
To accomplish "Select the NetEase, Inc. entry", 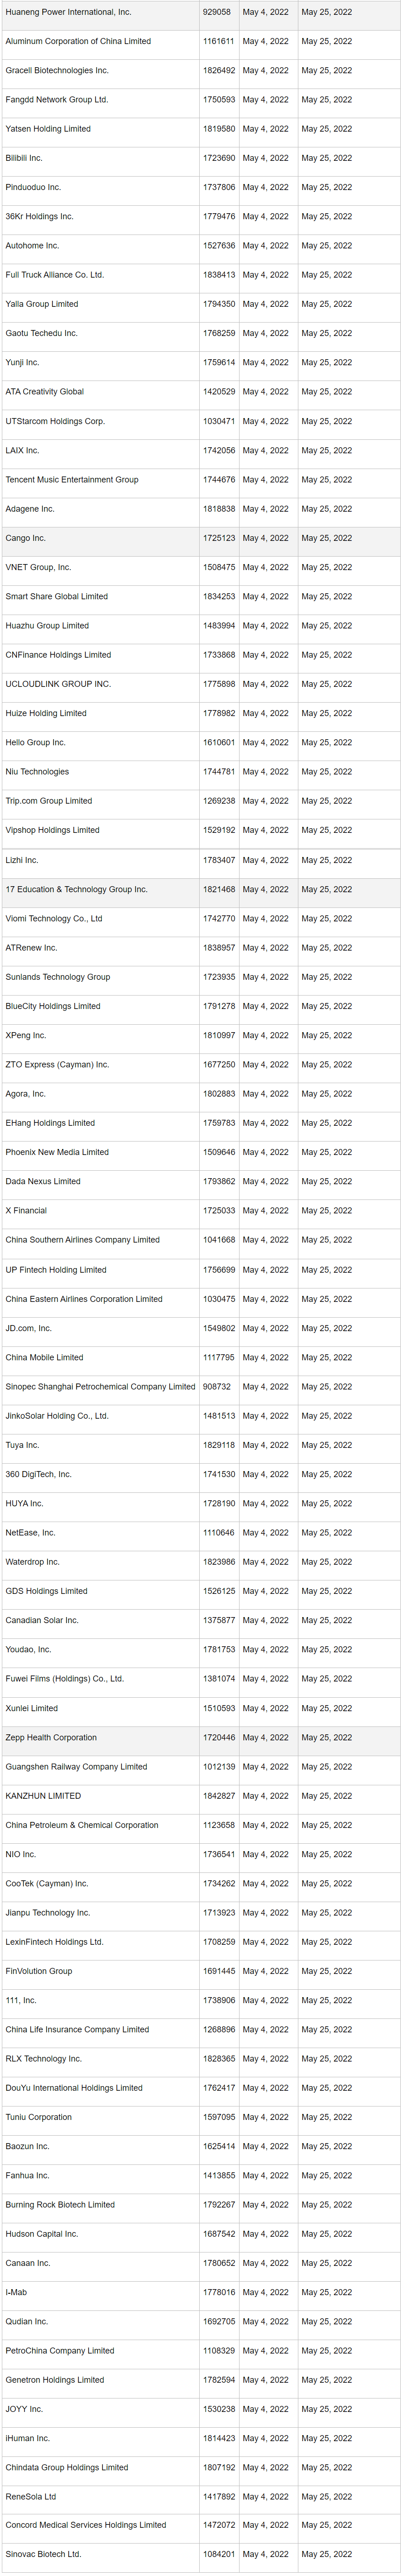I will tap(30, 1533).
